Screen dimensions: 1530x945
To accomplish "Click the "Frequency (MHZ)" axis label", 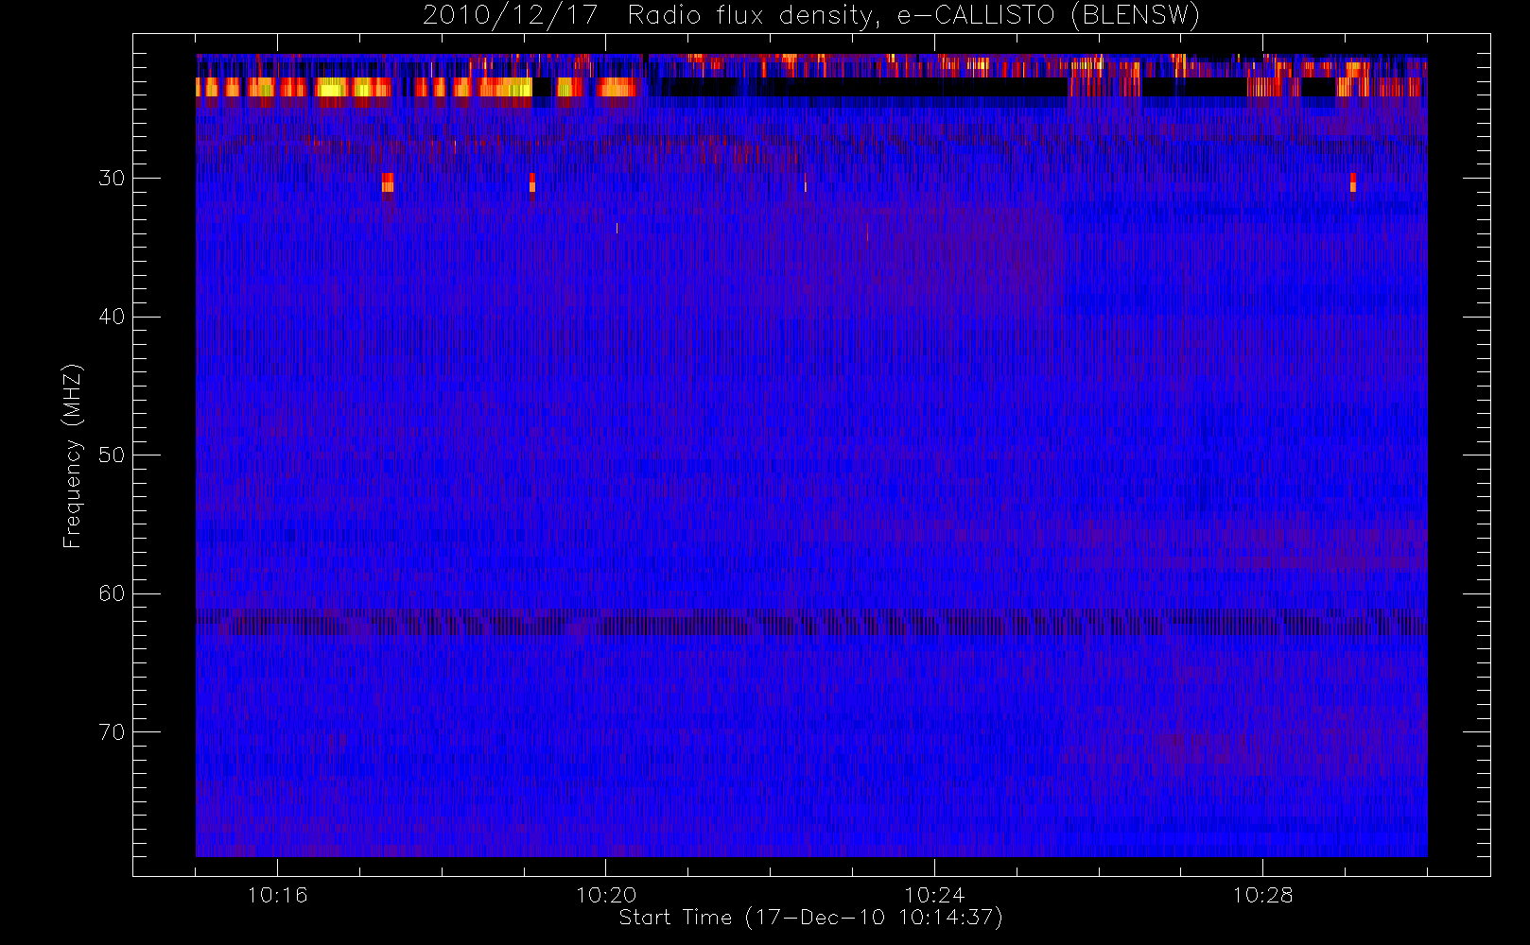I will click(x=72, y=455).
